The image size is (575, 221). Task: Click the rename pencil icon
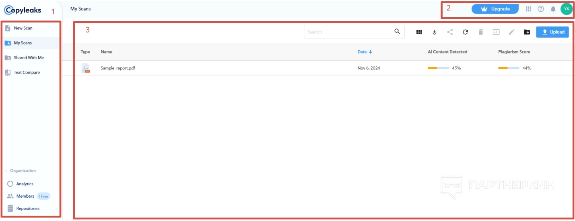511,32
